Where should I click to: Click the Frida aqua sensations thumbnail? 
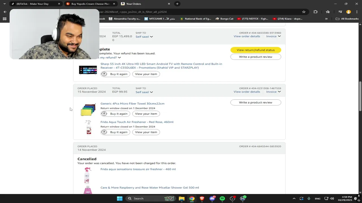[x=88, y=175]
